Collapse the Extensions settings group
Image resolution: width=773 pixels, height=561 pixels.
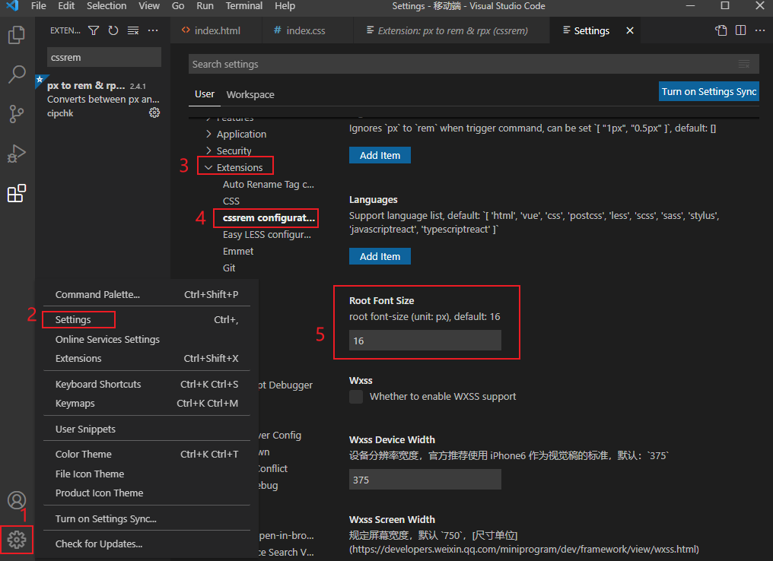tap(234, 167)
